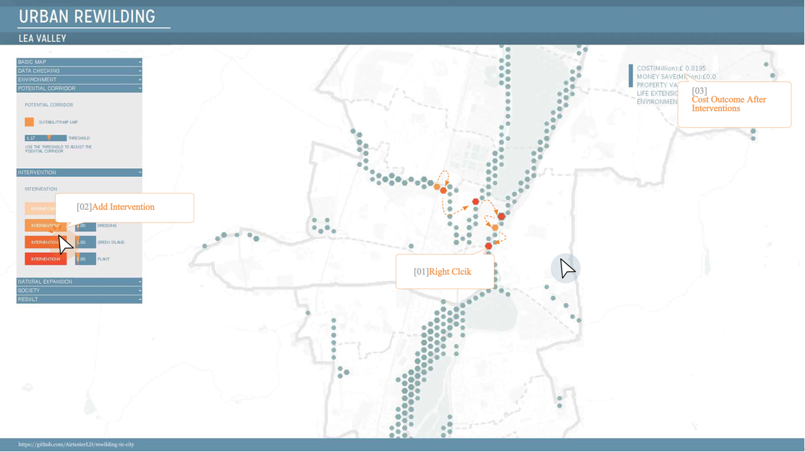805x452 pixels.
Task: Click the Threshold slider set to 1.17
Action: (x=46, y=138)
